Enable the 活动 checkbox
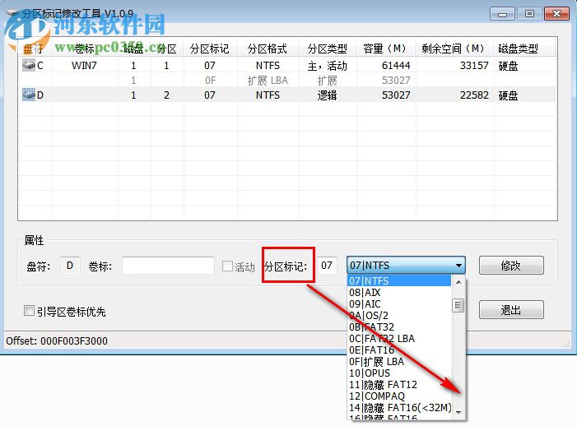 pyautogui.click(x=227, y=266)
